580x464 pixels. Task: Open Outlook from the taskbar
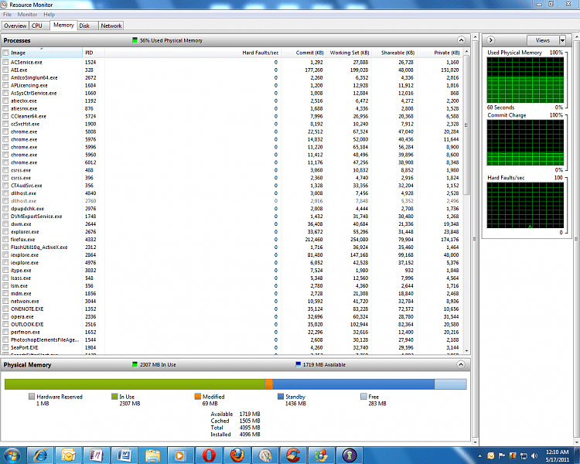point(68,455)
